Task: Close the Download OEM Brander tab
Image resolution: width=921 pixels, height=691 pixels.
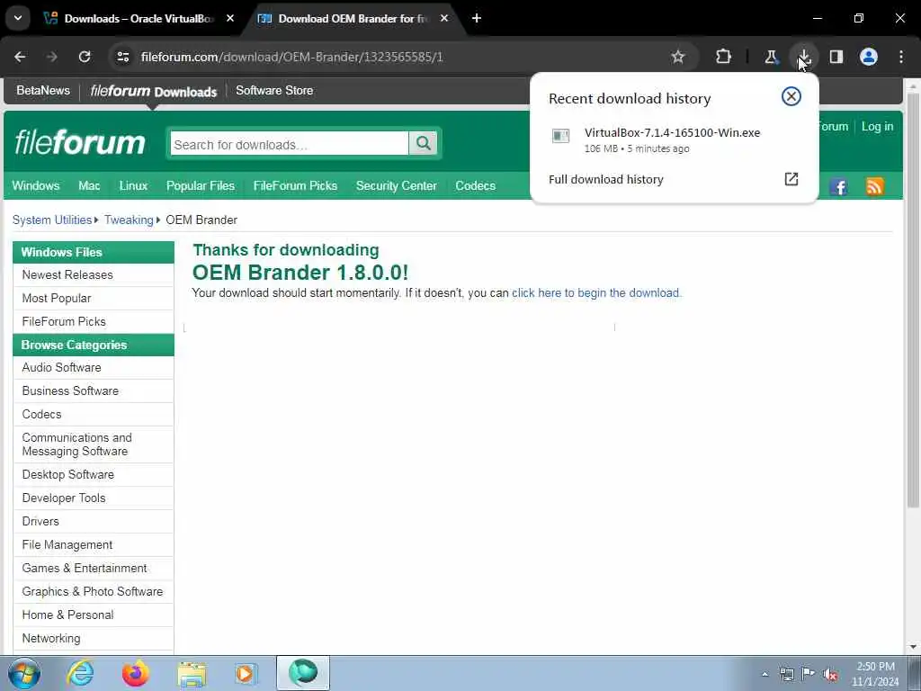Action: click(444, 18)
